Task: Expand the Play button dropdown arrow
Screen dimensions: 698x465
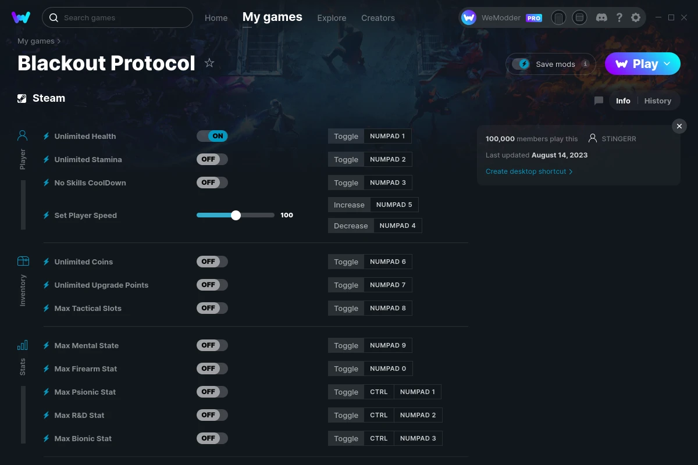Action: tap(667, 64)
